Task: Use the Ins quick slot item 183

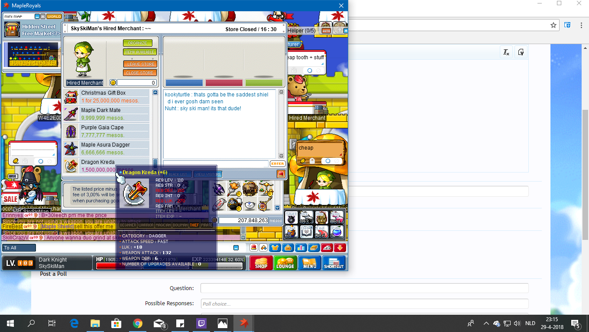Action: pos(306,217)
